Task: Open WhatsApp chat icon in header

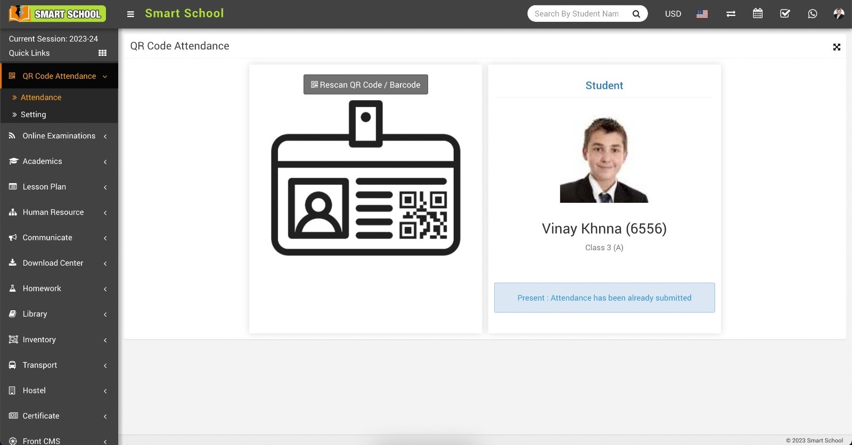Action: 812,14
